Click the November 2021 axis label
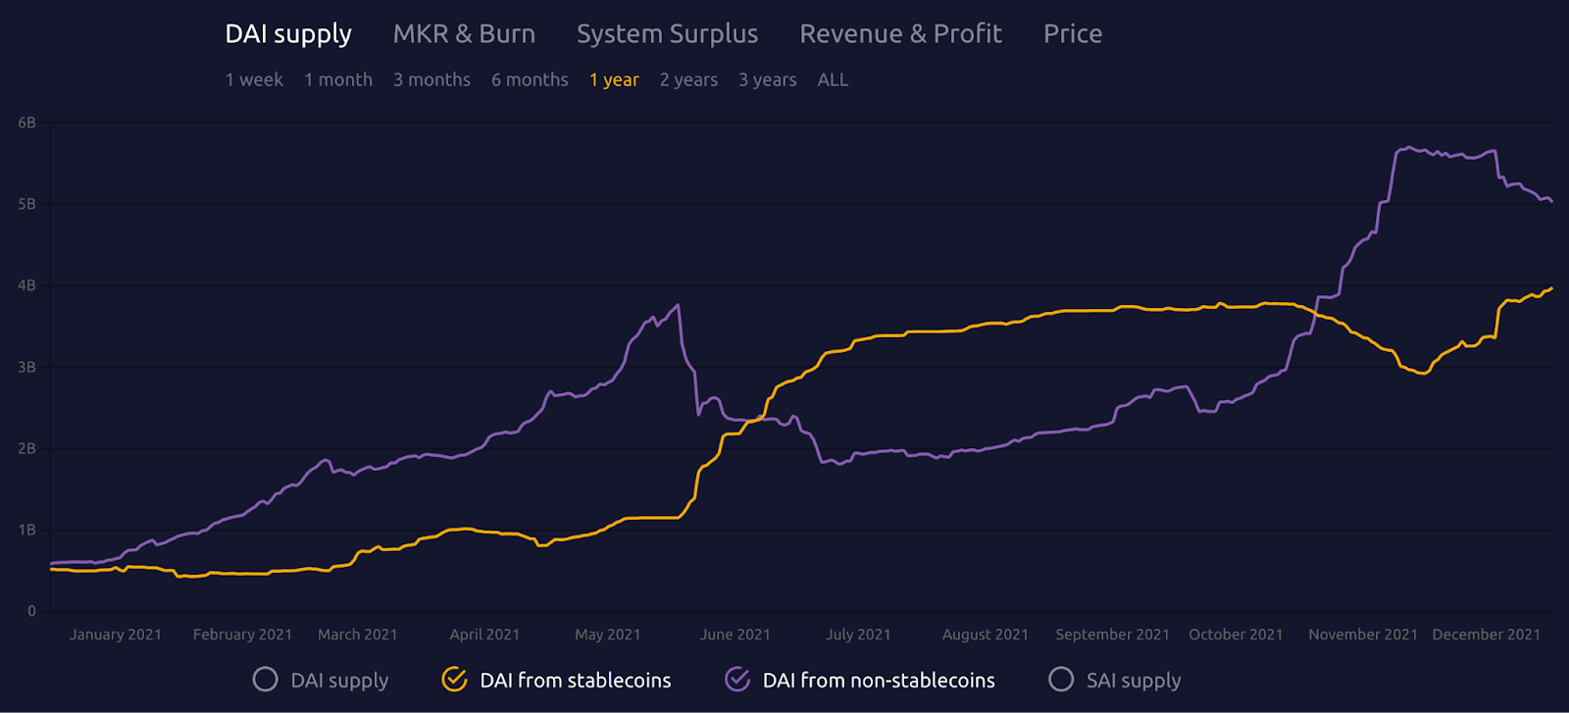This screenshot has height=713, width=1569. coord(1363,635)
